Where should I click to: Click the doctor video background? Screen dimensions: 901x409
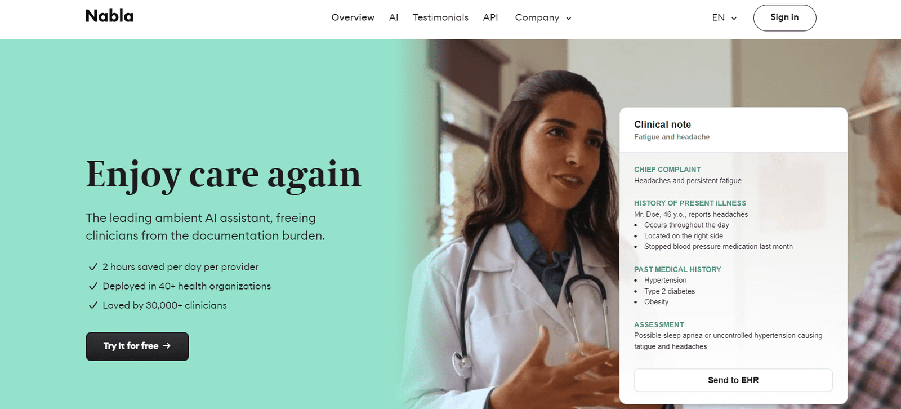pos(507,225)
